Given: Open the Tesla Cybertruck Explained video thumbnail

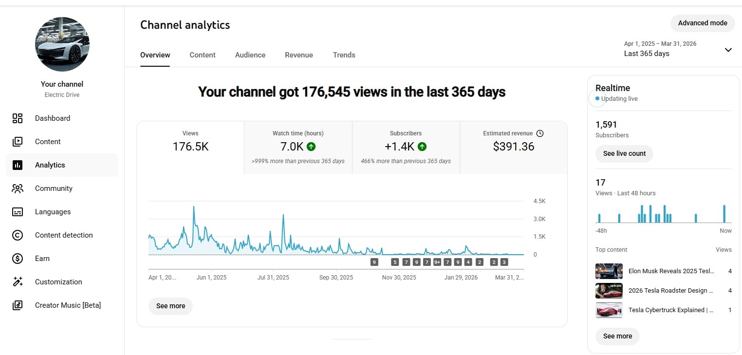Looking at the screenshot, I should click(x=609, y=310).
